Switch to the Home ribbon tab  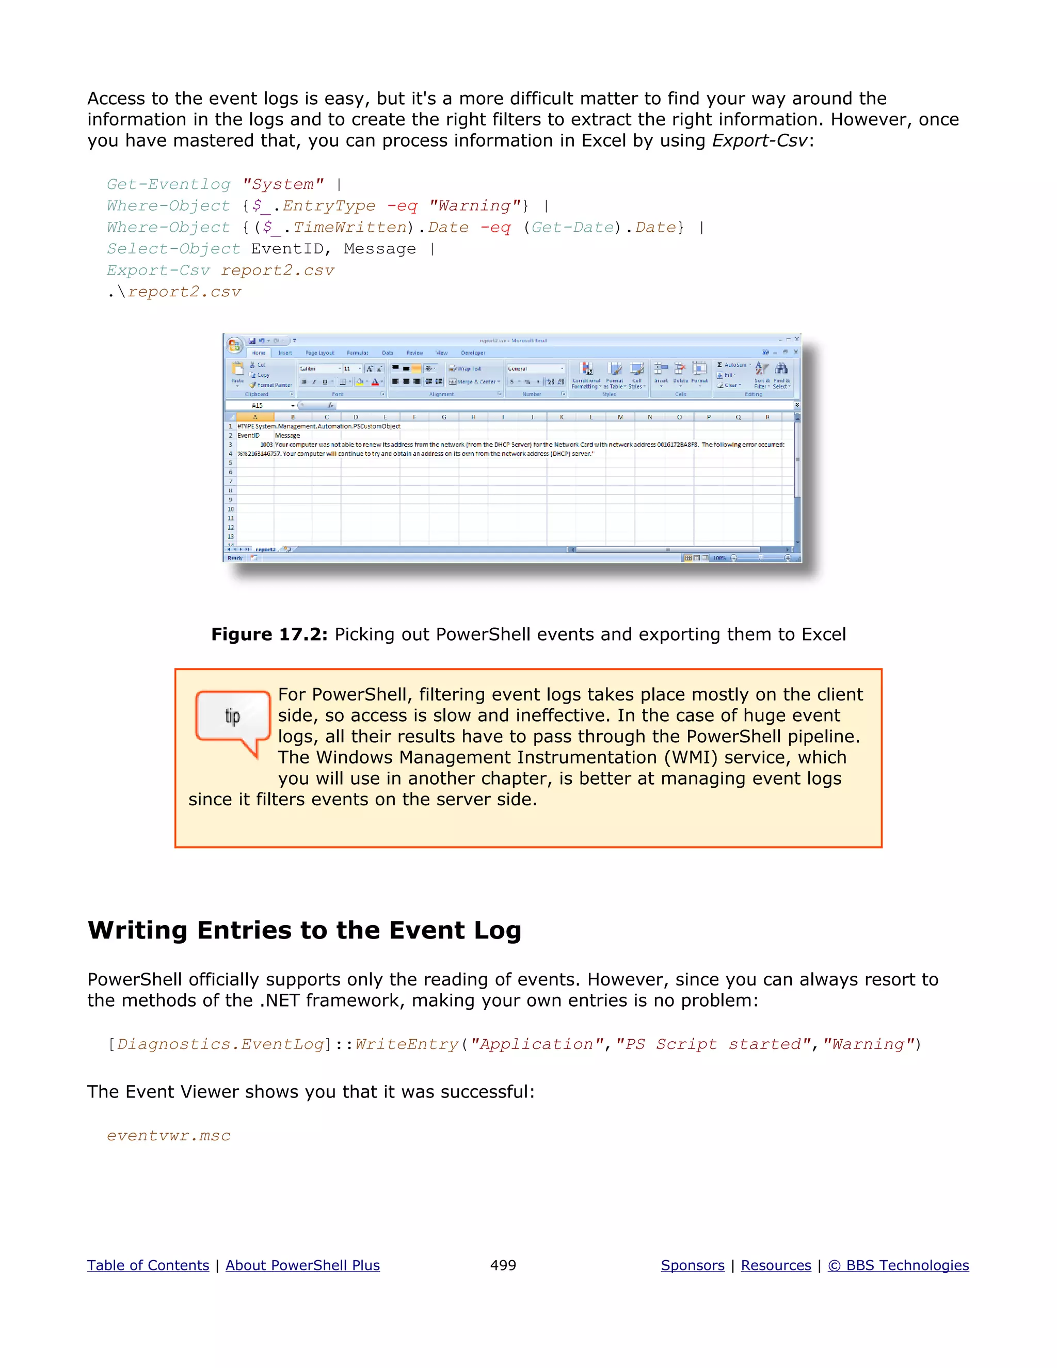point(259,353)
